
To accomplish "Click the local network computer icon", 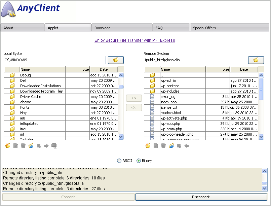I will 54,146.
